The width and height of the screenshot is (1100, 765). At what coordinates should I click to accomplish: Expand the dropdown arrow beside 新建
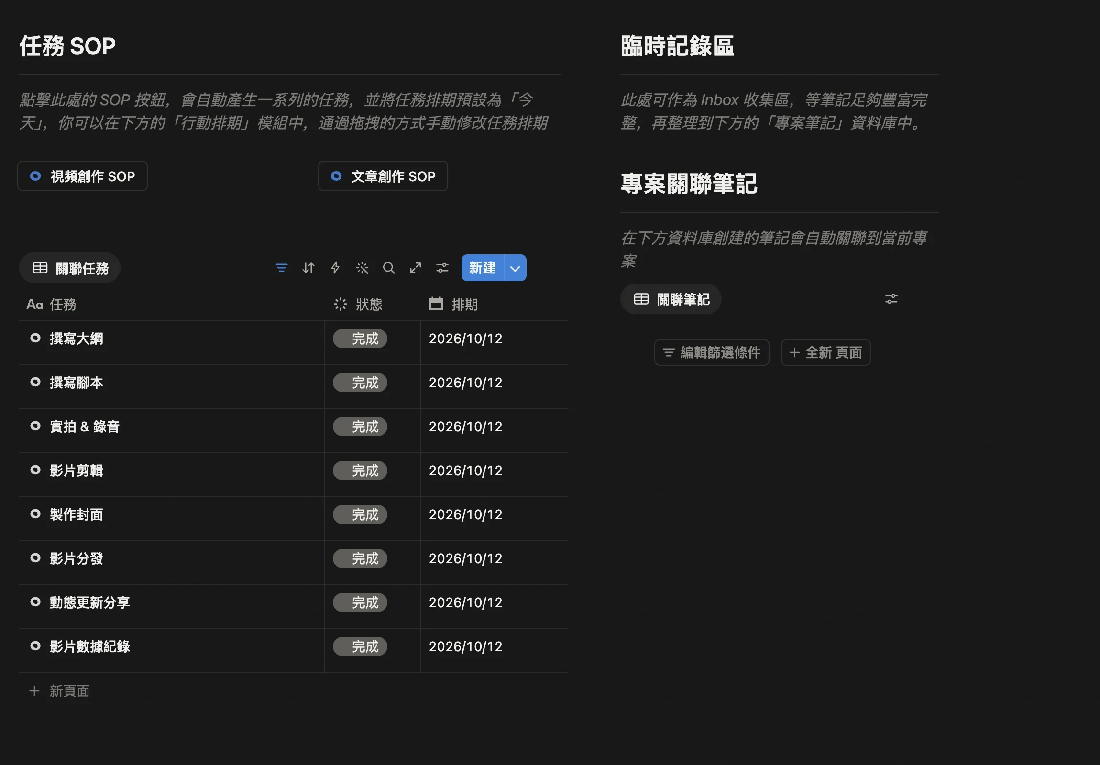click(515, 268)
